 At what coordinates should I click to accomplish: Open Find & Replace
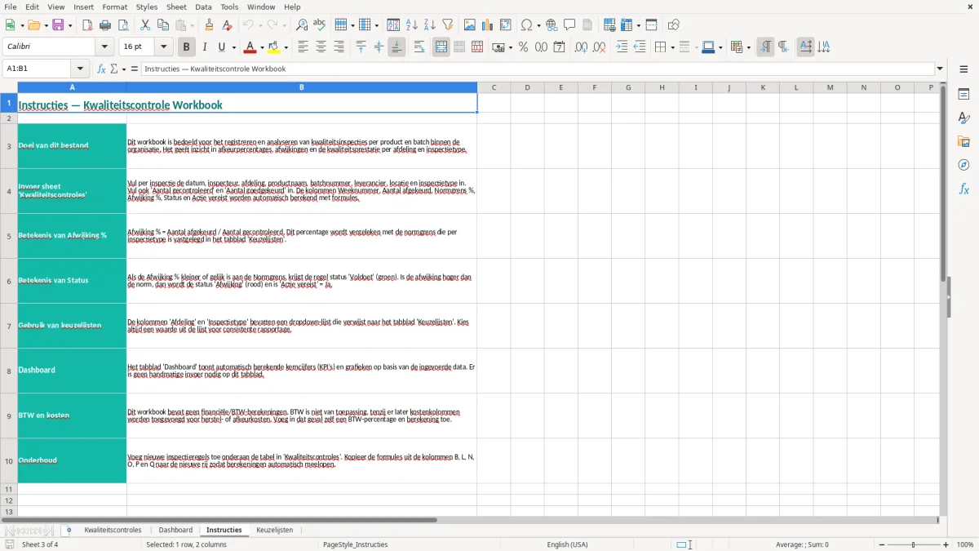point(302,25)
